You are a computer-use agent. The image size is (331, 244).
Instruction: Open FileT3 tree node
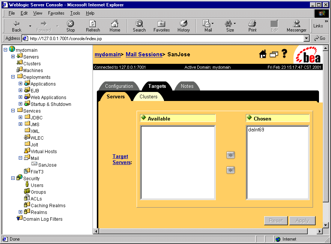(37, 172)
